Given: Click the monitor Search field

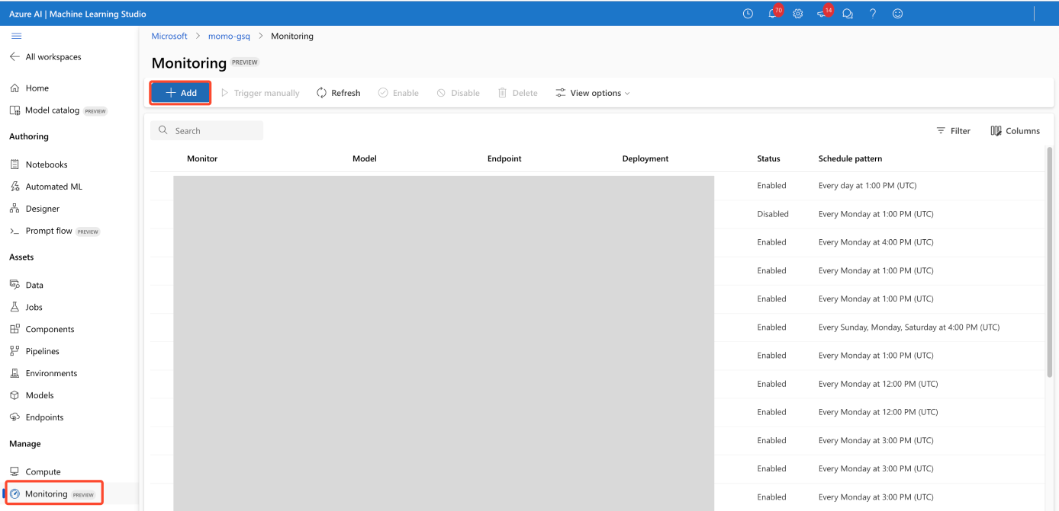Looking at the screenshot, I should tap(208, 131).
